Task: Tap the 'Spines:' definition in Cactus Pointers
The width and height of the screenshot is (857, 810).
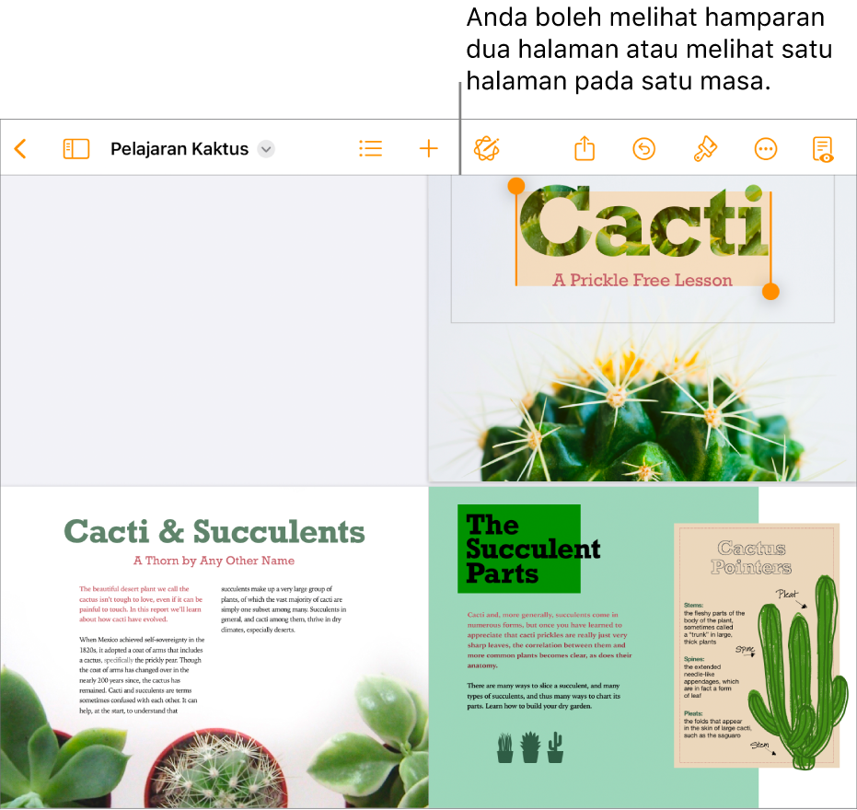Action: click(x=711, y=677)
